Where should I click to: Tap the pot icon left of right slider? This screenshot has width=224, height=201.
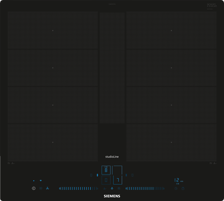pos(119,189)
